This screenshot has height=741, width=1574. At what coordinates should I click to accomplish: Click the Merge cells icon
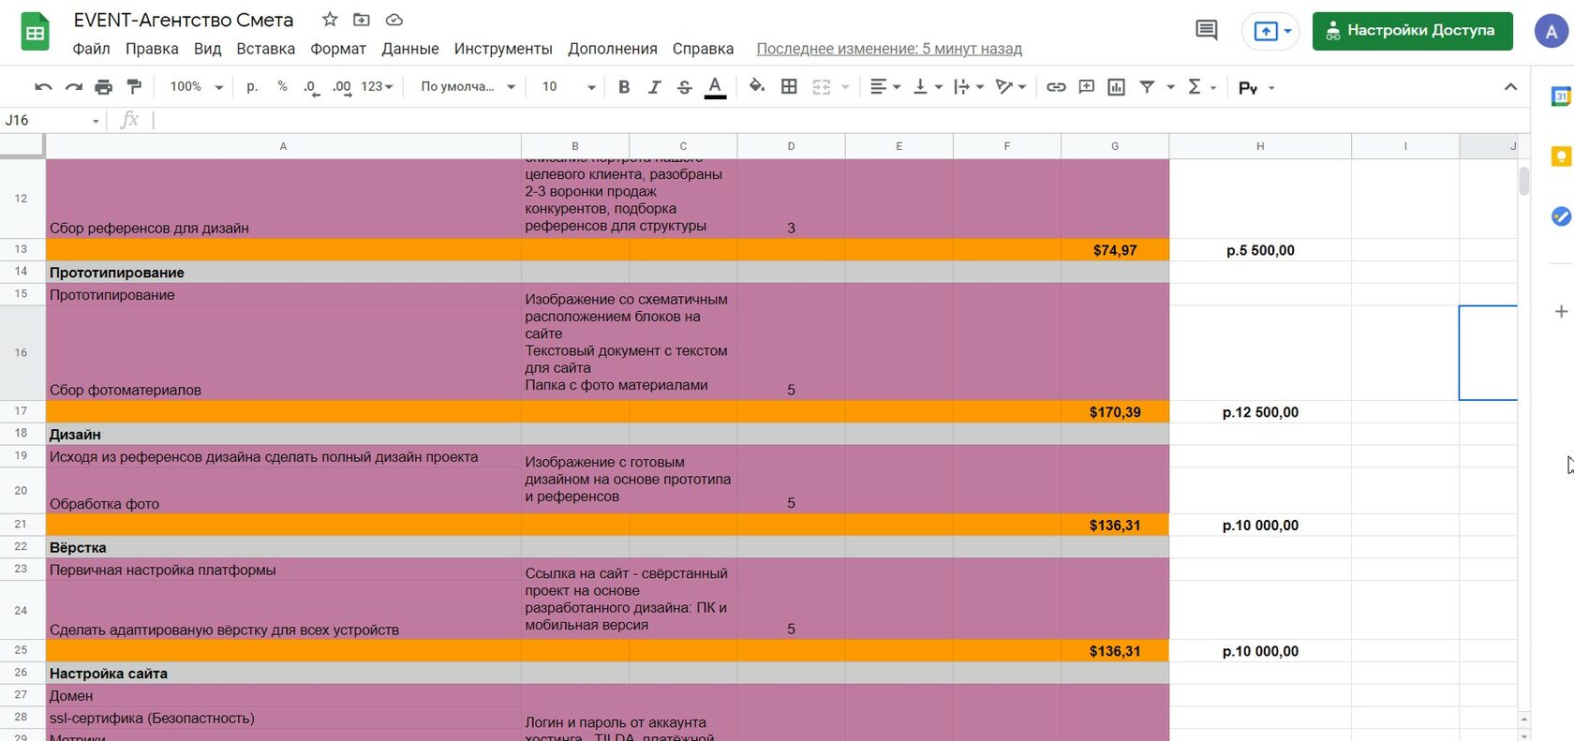(x=822, y=87)
